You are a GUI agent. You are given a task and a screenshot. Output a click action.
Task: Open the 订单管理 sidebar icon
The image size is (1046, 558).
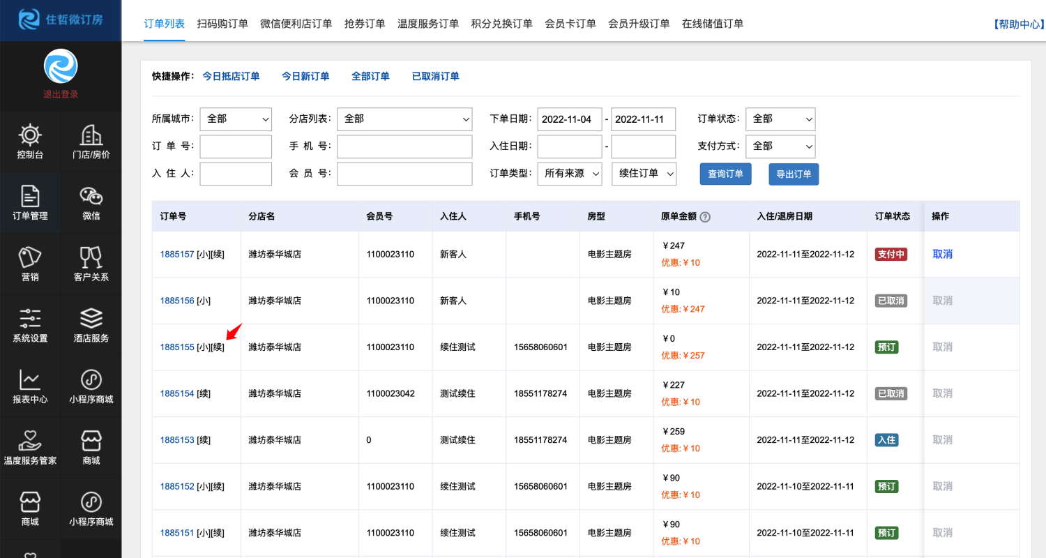pyautogui.click(x=30, y=203)
